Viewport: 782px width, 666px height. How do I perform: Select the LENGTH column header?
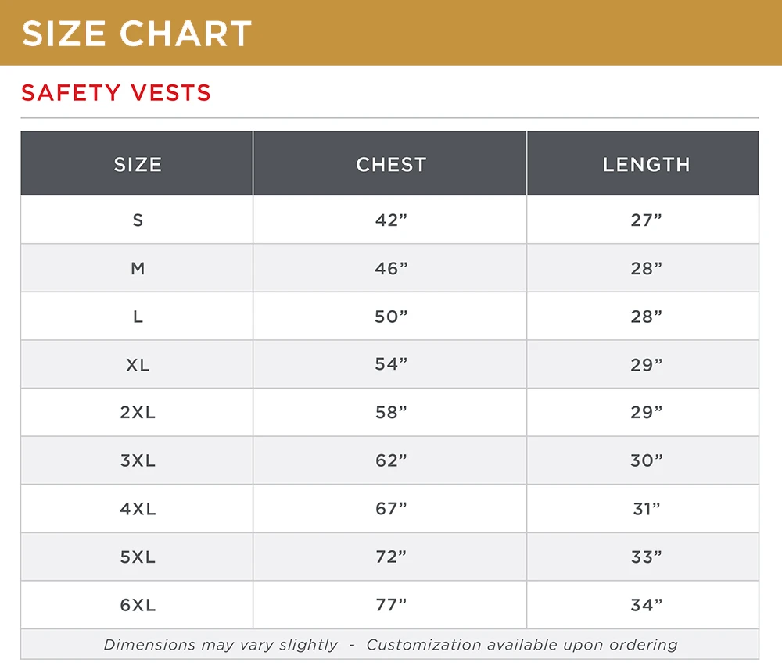tap(646, 164)
